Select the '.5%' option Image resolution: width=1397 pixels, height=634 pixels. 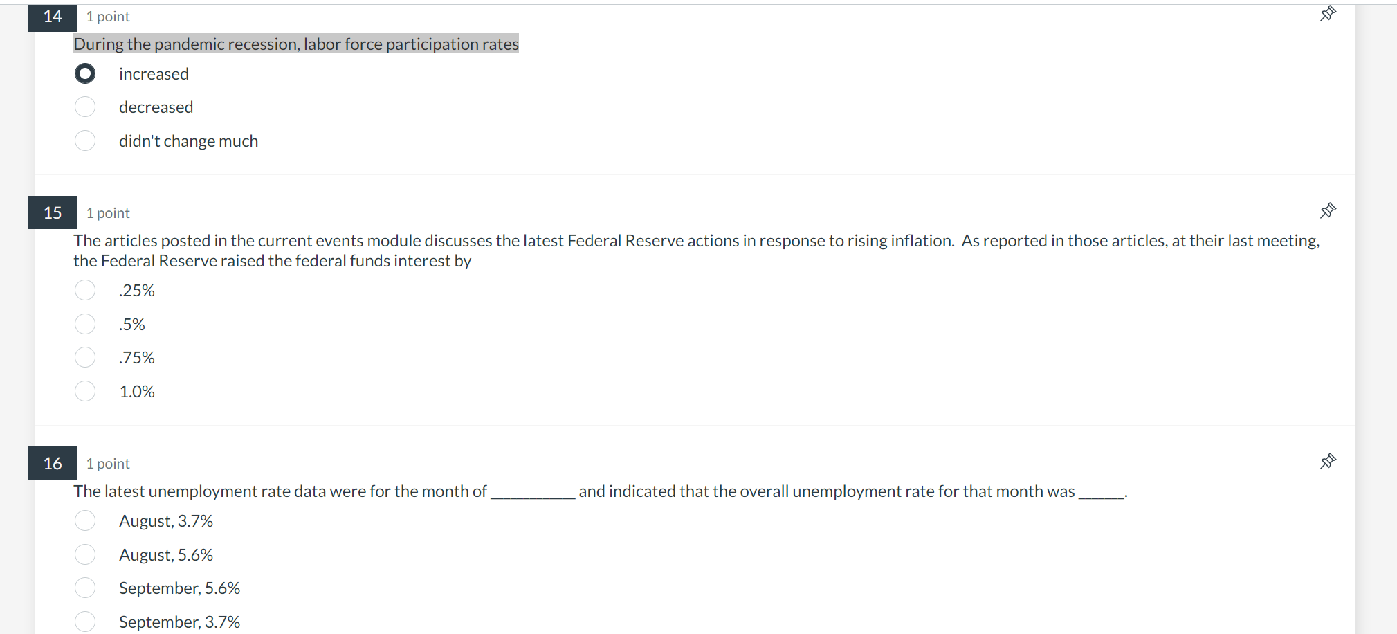[x=84, y=323]
